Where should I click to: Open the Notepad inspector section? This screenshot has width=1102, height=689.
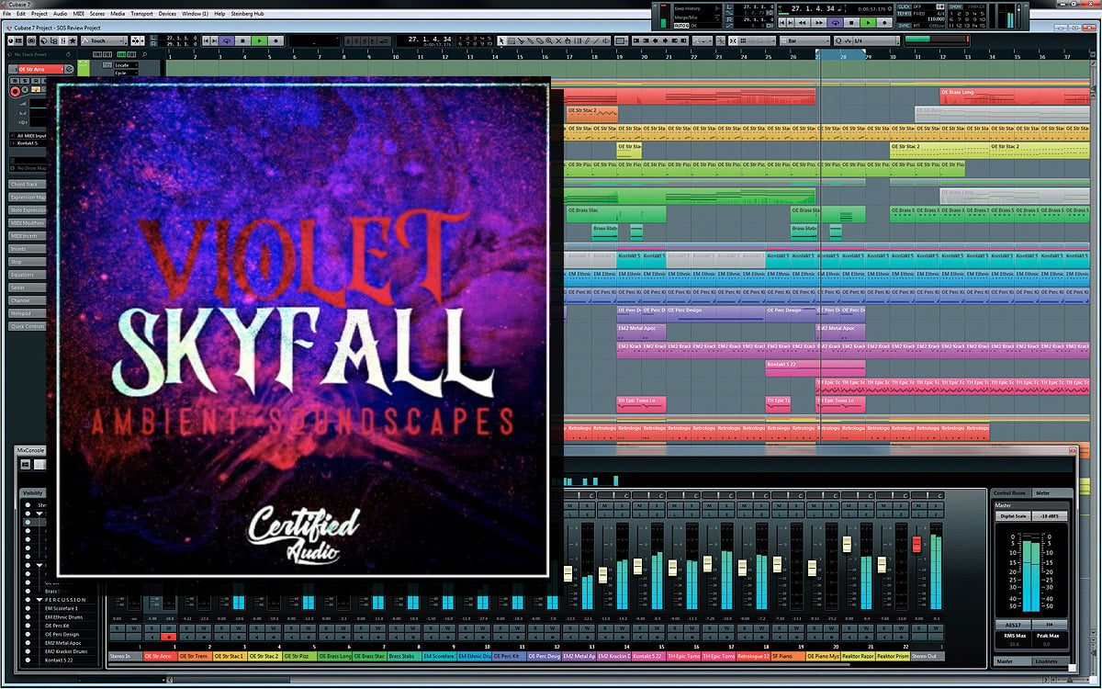[x=28, y=313]
